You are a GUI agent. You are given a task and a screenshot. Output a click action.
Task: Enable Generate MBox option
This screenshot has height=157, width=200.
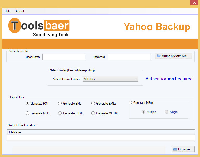[x=130, y=103]
